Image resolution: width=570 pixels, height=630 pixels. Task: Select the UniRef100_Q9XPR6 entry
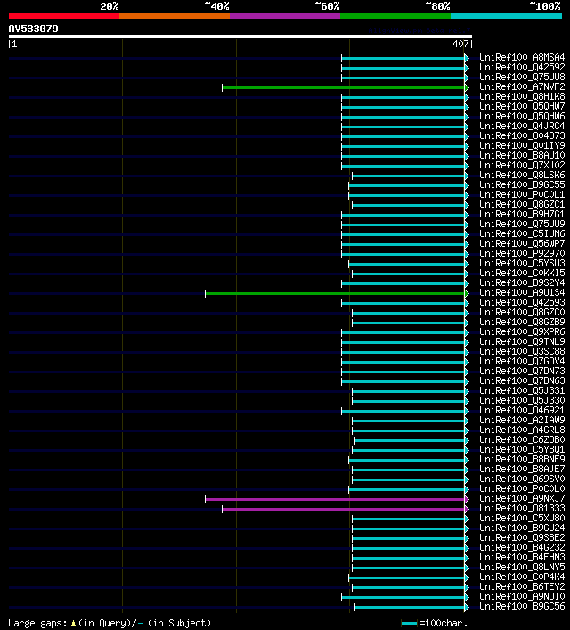[x=522, y=331]
